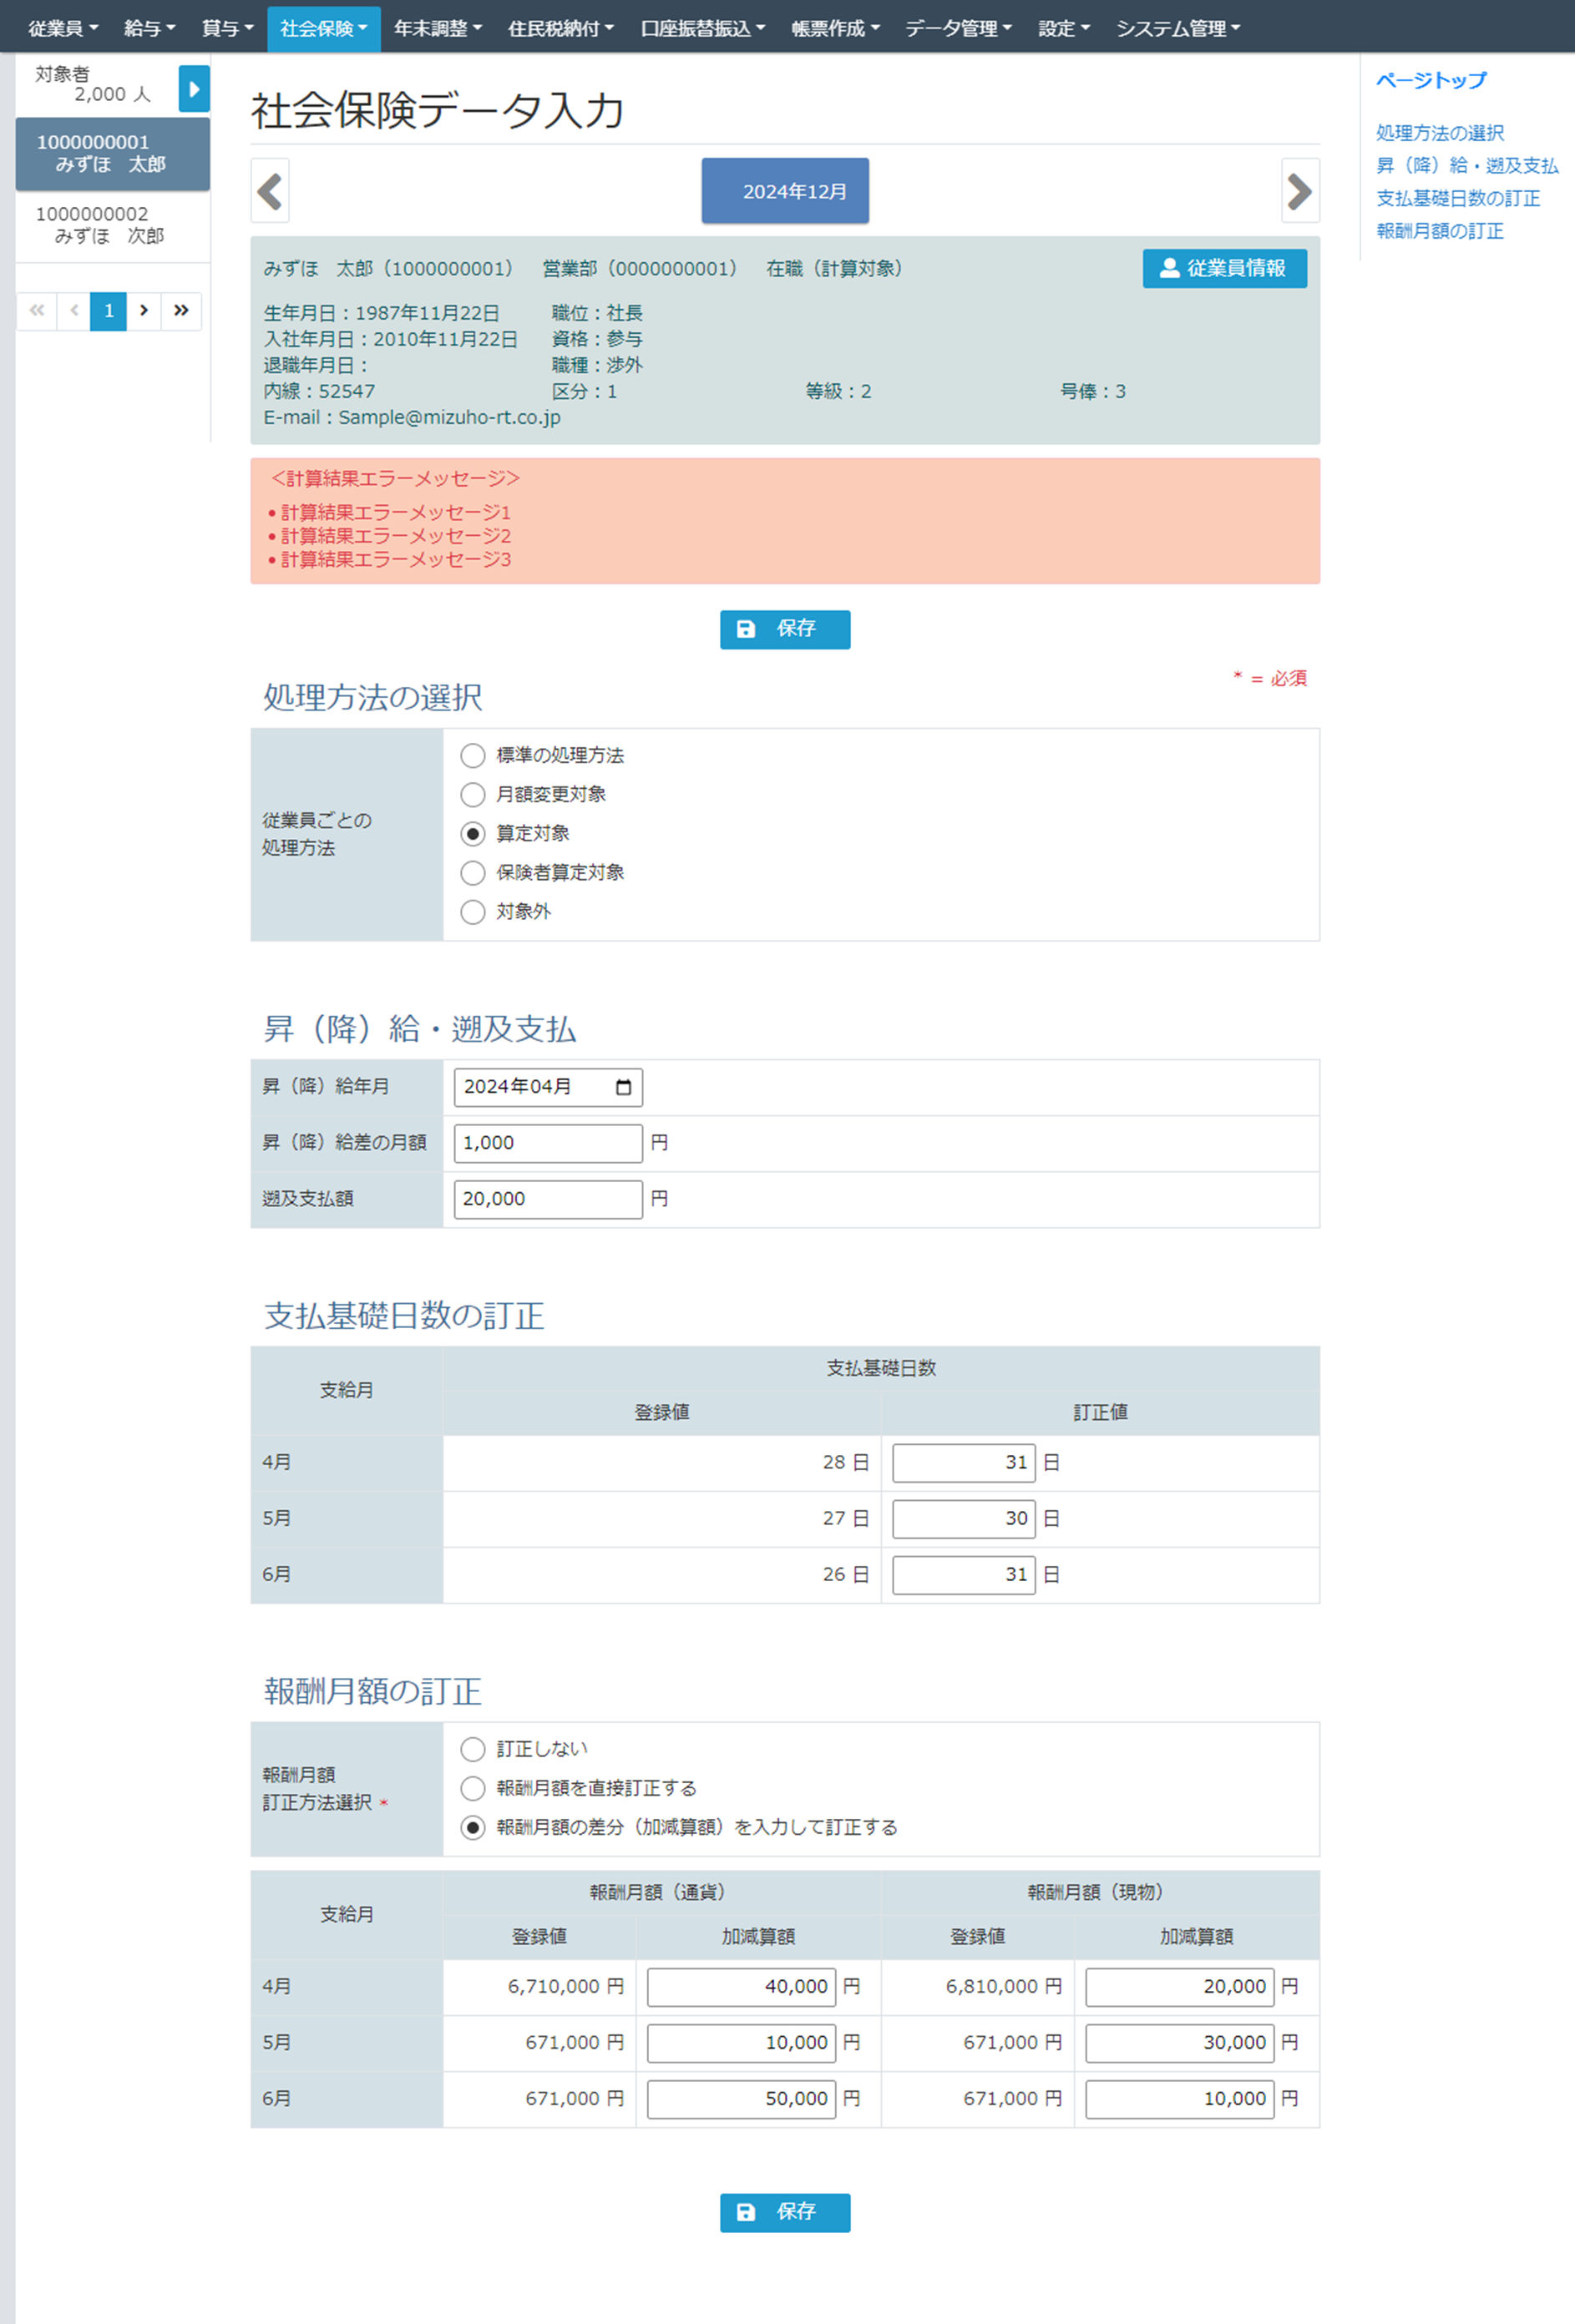Screen dimensions: 1575x2324
Task: Go to next page of employee list
Action: tap(144, 310)
